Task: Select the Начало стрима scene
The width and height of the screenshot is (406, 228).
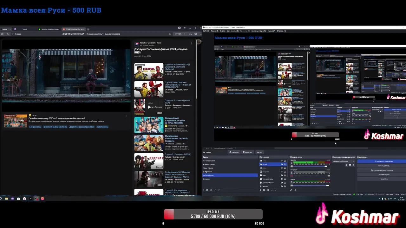Action: (x=230, y=161)
